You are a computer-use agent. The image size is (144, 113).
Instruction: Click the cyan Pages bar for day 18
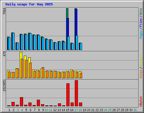[x=81, y=46]
